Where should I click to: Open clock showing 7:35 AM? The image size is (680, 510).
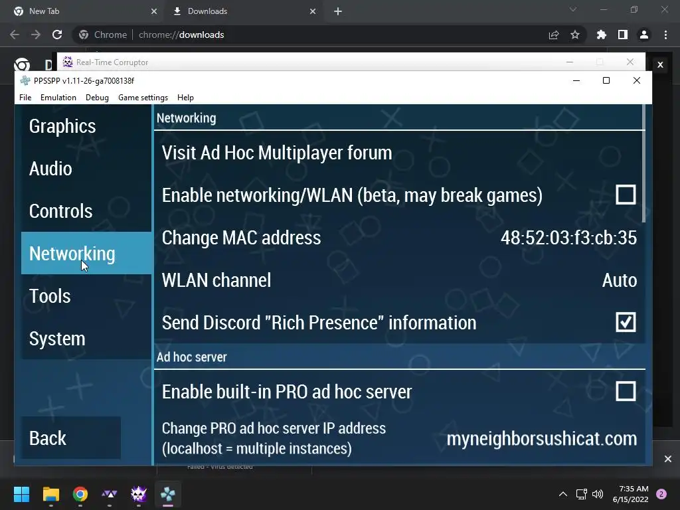[x=630, y=494]
